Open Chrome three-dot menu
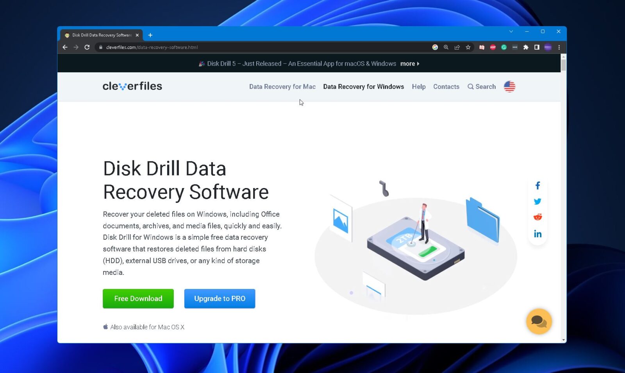The image size is (625, 373). pos(559,47)
